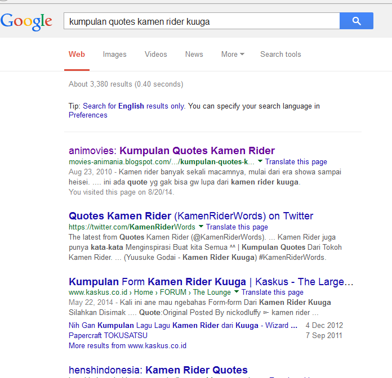The height and width of the screenshot is (378, 392).
Task: Click the '7 Sep 2011' date text
Action: pyautogui.click(x=324, y=336)
